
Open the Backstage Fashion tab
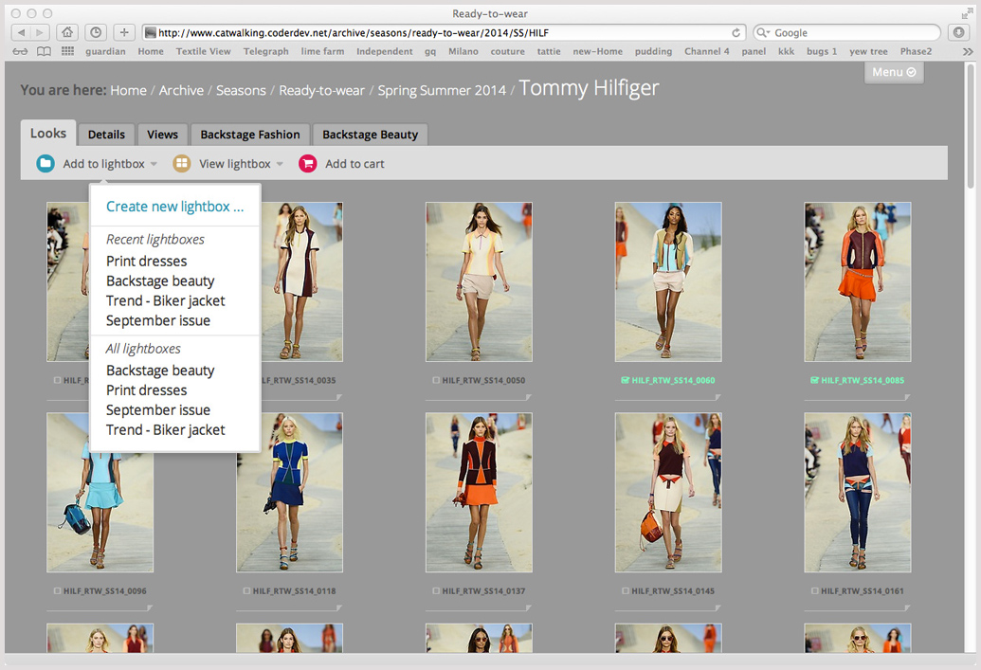(250, 135)
